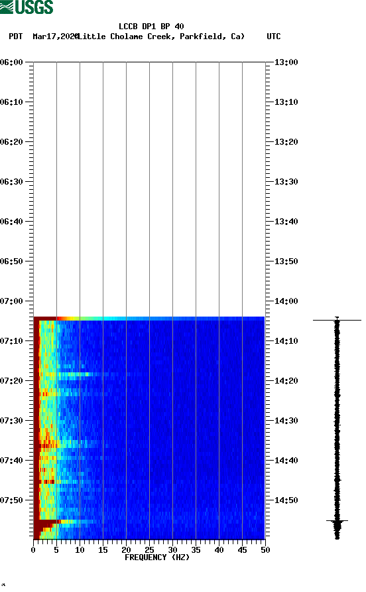
Task: Click the seismogram waveform trace beside the spectrogram
Action: [x=337, y=429]
